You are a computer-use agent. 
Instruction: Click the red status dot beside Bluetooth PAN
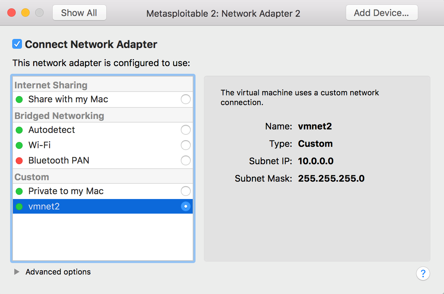(20, 161)
